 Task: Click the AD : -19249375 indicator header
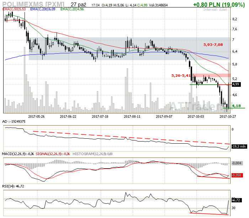14,122
